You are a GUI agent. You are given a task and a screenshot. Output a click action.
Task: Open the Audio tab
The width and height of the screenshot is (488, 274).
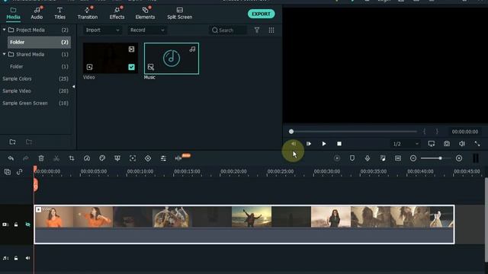(37, 14)
